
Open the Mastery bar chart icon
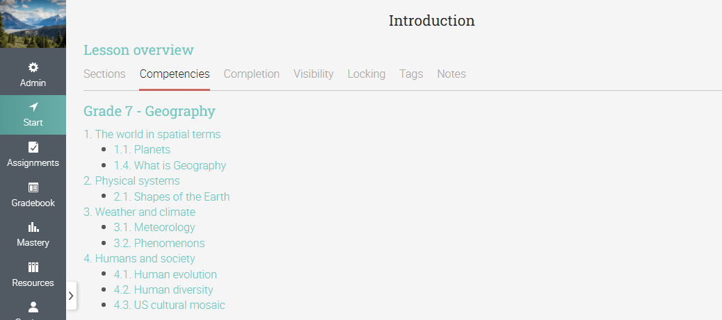pos(33,227)
